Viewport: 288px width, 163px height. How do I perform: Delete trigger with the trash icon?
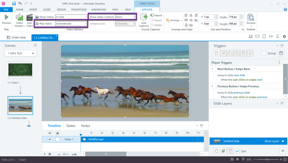243,53
